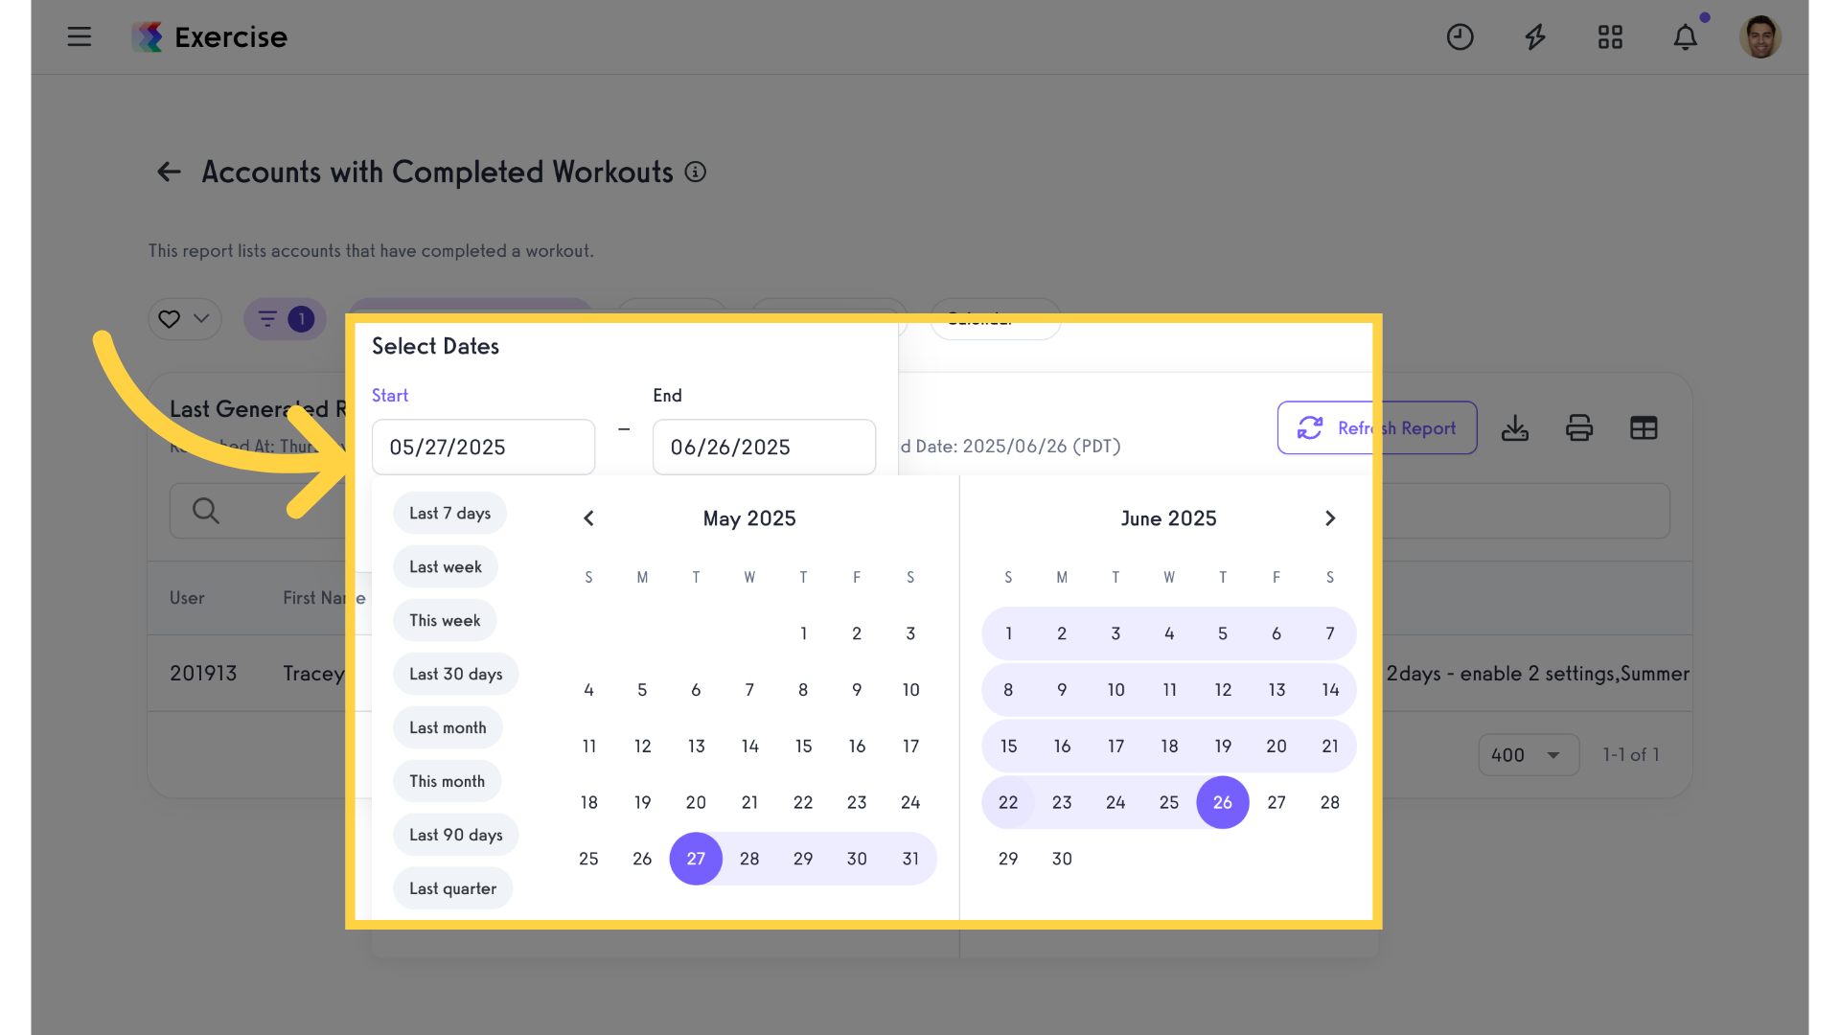Choose the Last 7 days preset
Screen dimensions: 1840x1035
click(x=449, y=514)
